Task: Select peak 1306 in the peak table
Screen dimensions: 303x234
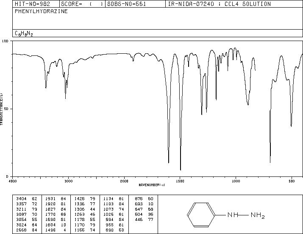Action: tap(85, 209)
